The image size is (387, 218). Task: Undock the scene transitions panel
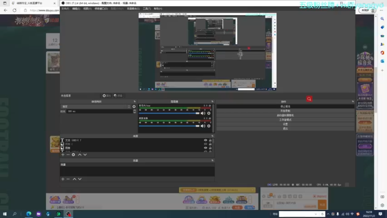(134, 102)
